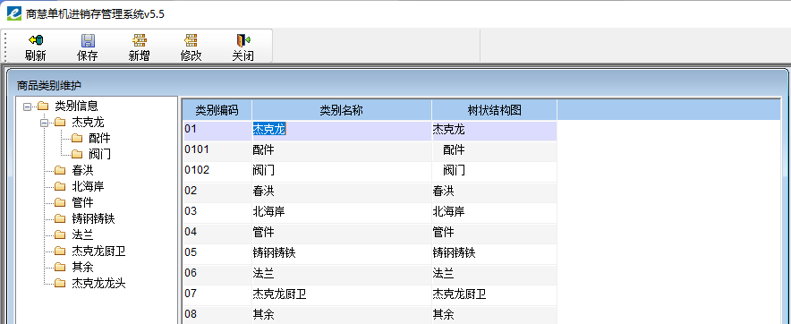791x324 pixels.
Task: Click the 类别名称 column header
Action: 342,110
